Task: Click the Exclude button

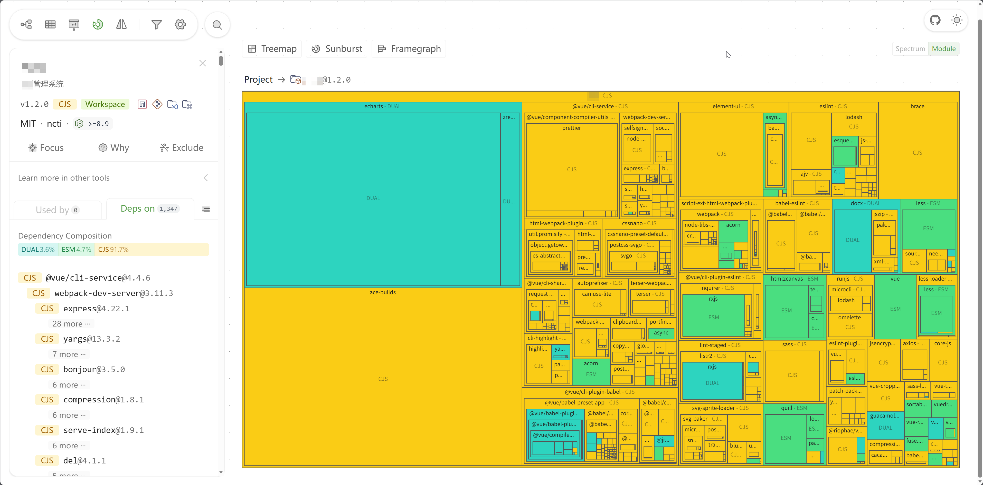Action: click(x=182, y=148)
